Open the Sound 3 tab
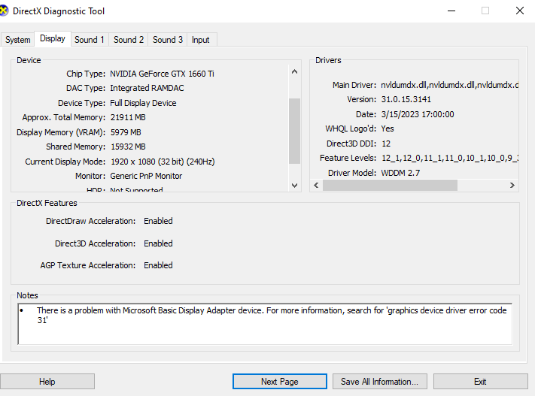The height and width of the screenshot is (396, 535). click(168, 40)
